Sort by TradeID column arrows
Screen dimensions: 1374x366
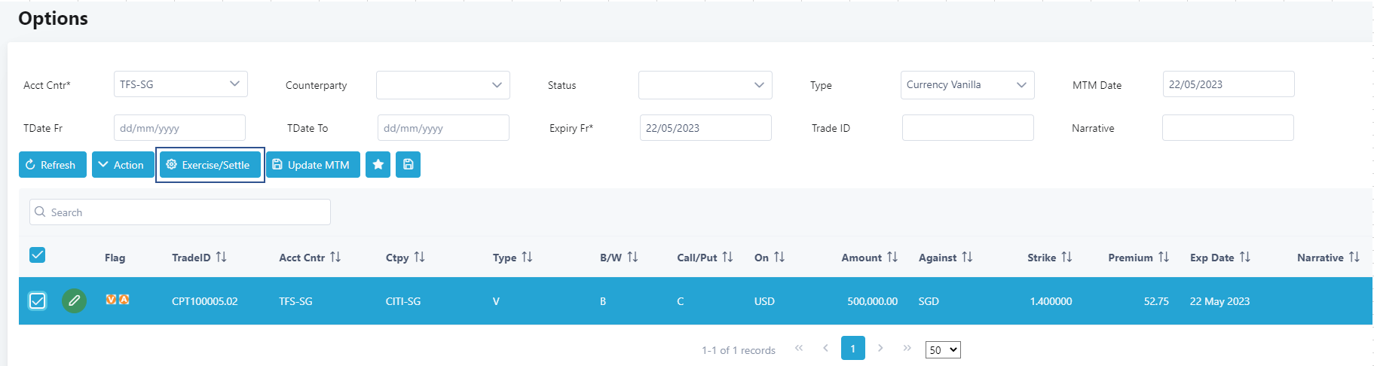click(221, 258)
